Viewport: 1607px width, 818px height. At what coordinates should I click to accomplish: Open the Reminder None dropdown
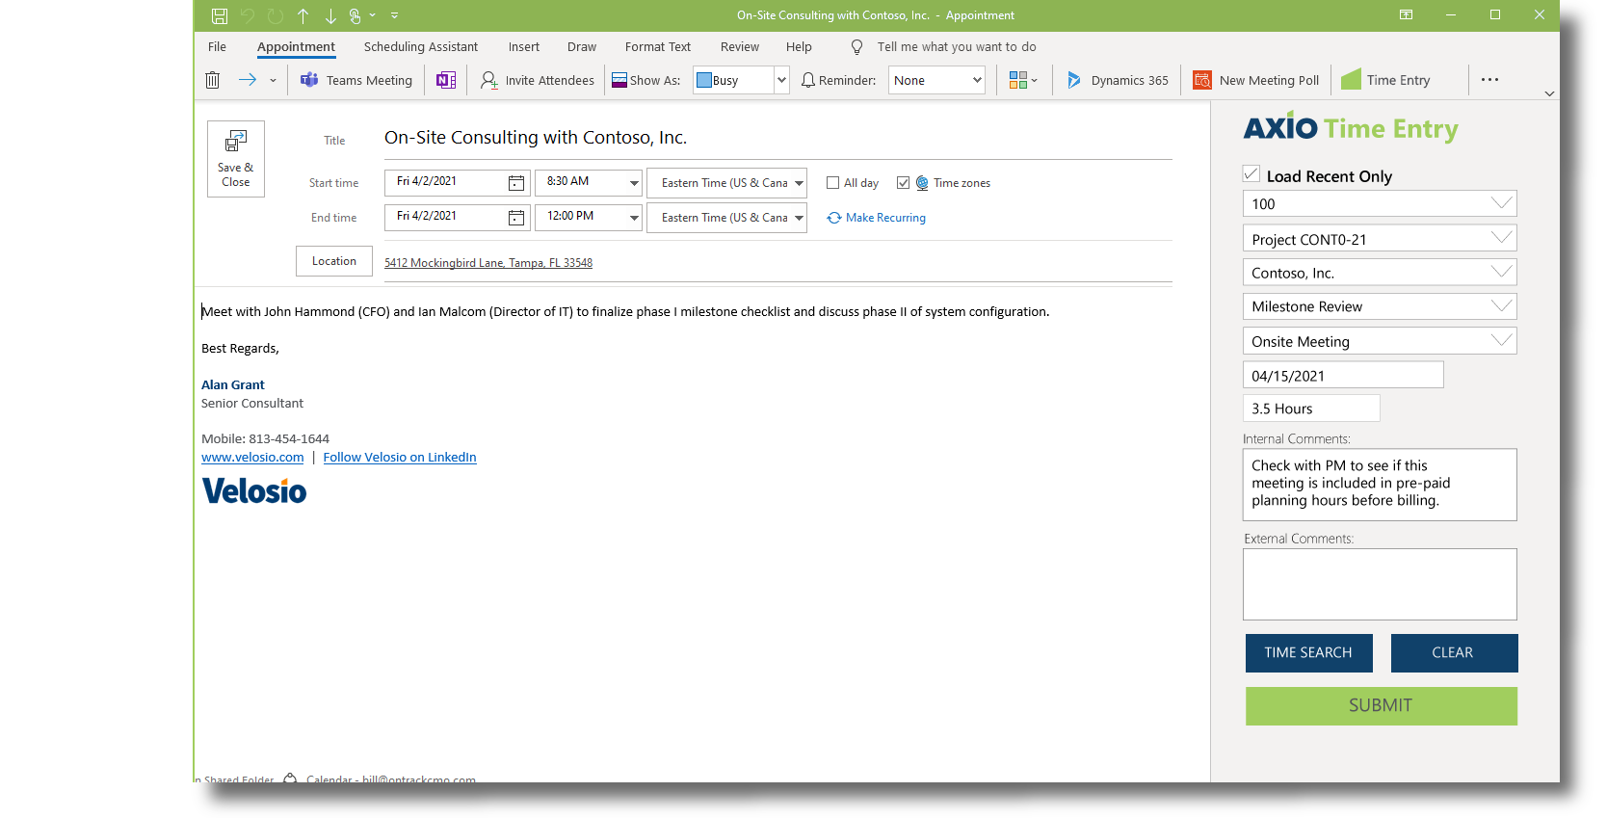977,80
